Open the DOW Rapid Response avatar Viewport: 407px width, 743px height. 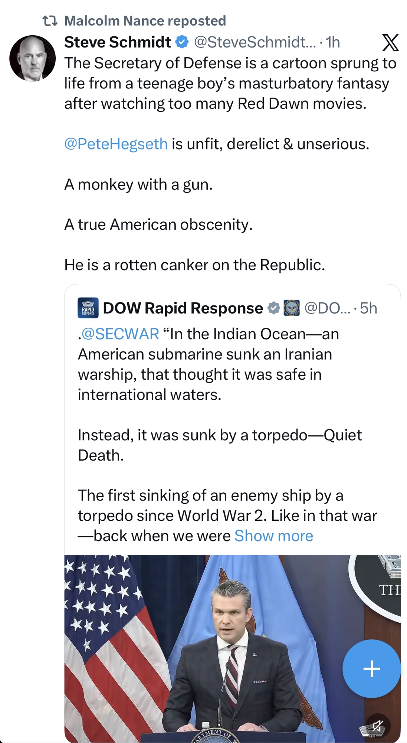[x=88, y=308]
